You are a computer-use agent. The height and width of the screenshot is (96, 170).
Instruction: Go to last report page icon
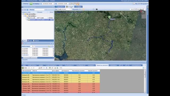pyautogui.click(x=46, y=68)
